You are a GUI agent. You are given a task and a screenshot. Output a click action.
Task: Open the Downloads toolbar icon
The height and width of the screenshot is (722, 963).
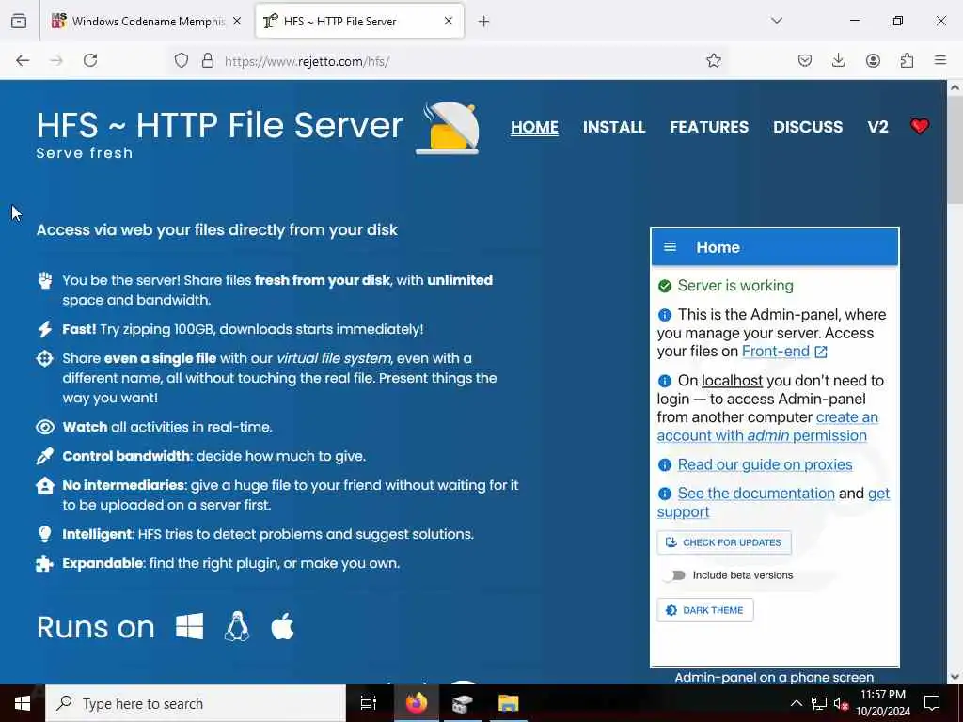[838, 60]
